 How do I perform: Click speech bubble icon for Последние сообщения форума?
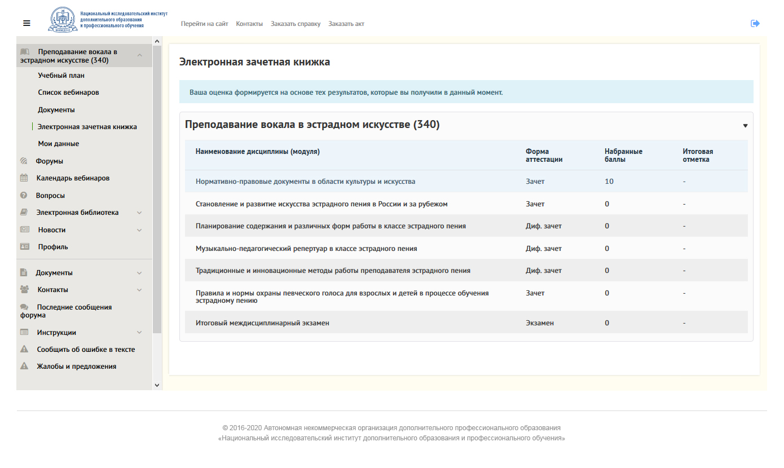(24, 307)
